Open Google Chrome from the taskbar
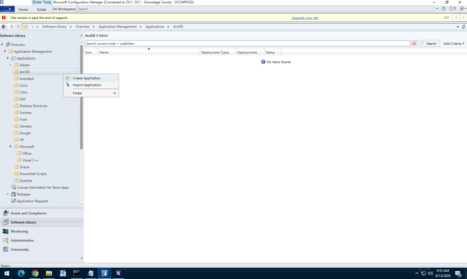 pos(35,273)
